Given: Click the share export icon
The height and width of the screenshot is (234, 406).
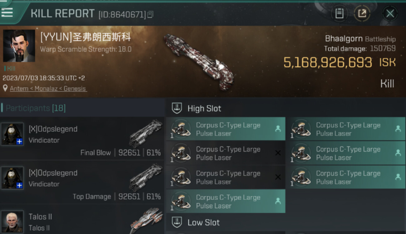Looking at the screenshot, I should 362,13.
